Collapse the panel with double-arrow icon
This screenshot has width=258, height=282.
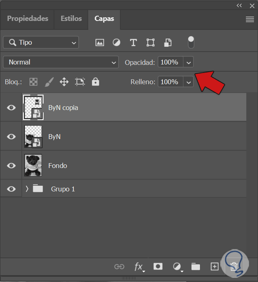coord(239,6)
